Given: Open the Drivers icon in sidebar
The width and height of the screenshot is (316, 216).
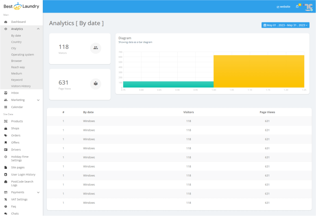Looking at the screenshot, I should click(6, 150).
